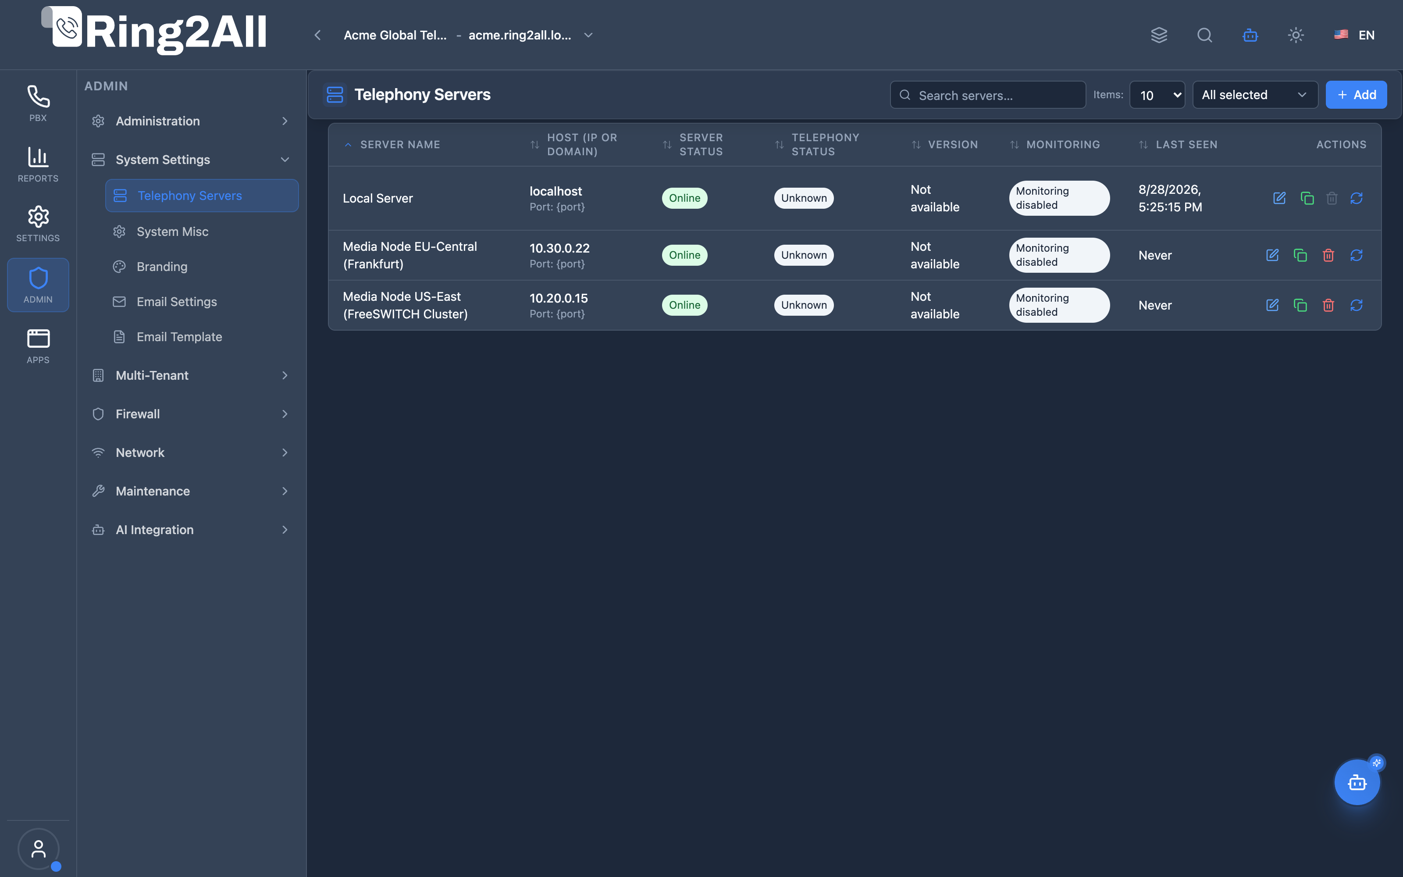Refresh Media Node EU-Central server status
The height and width of the screenshot is (877, 1403).
1356,255
